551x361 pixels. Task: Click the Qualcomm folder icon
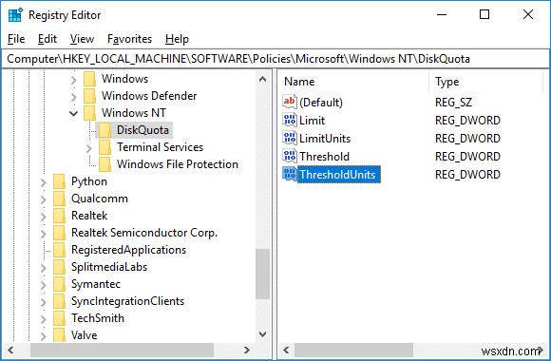(60, 199)
